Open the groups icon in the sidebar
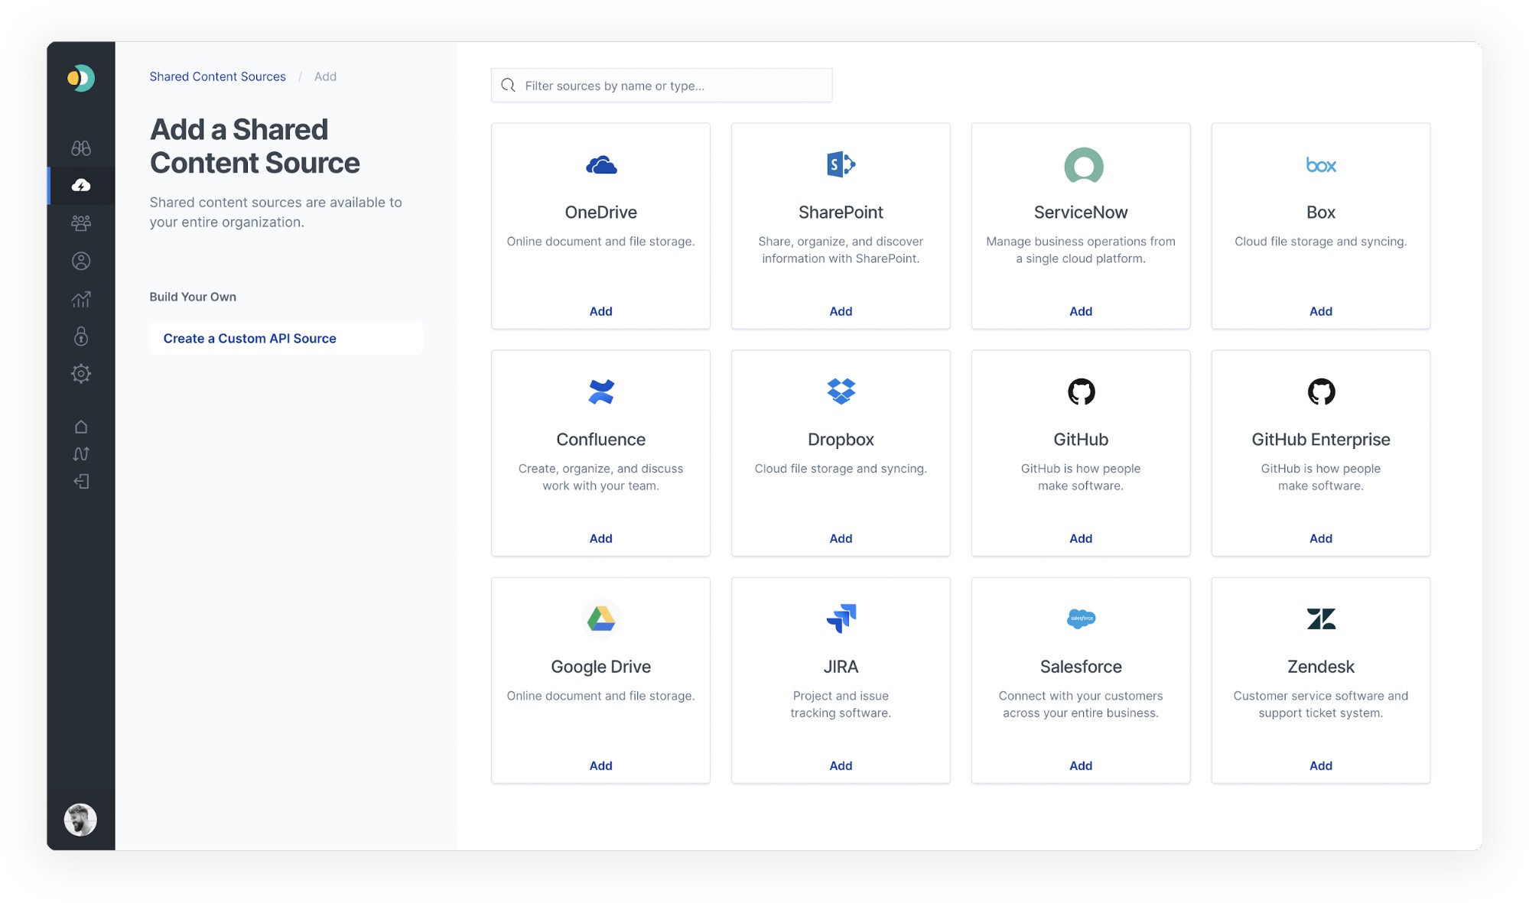The width and height of the screenshot is (1529, 903). click(81, 223)
